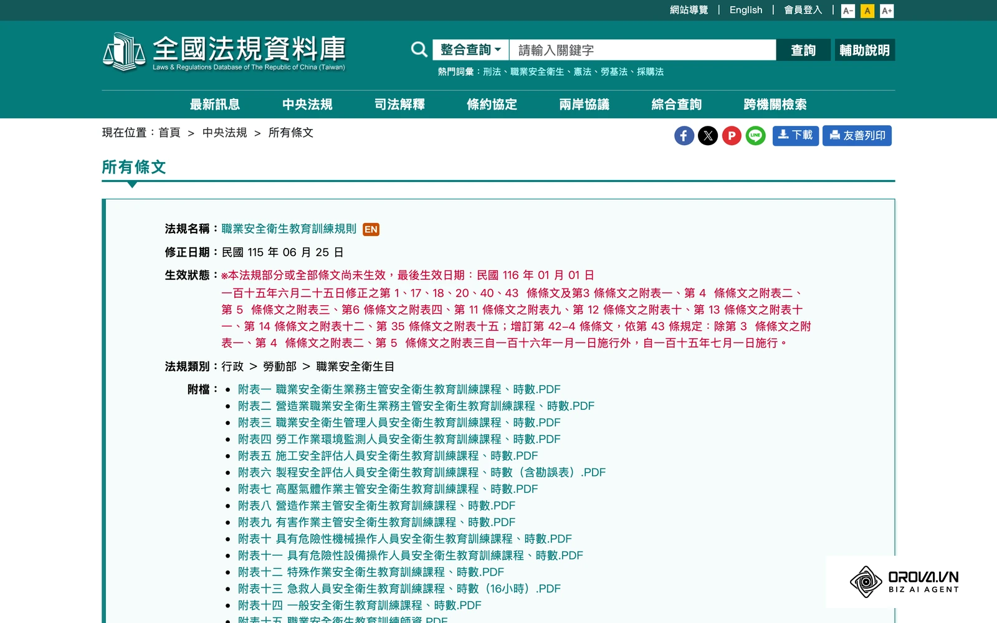The height and width of the screenshot is (623, 997).
Task: Share via the LINE icon
Action: (755, 136)
